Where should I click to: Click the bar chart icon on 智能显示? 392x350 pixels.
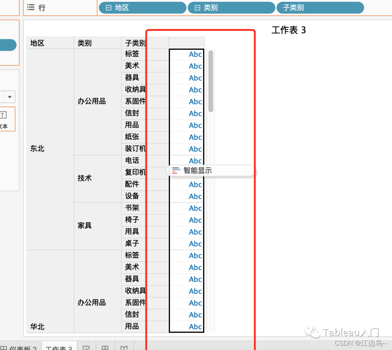coord(177,170)
